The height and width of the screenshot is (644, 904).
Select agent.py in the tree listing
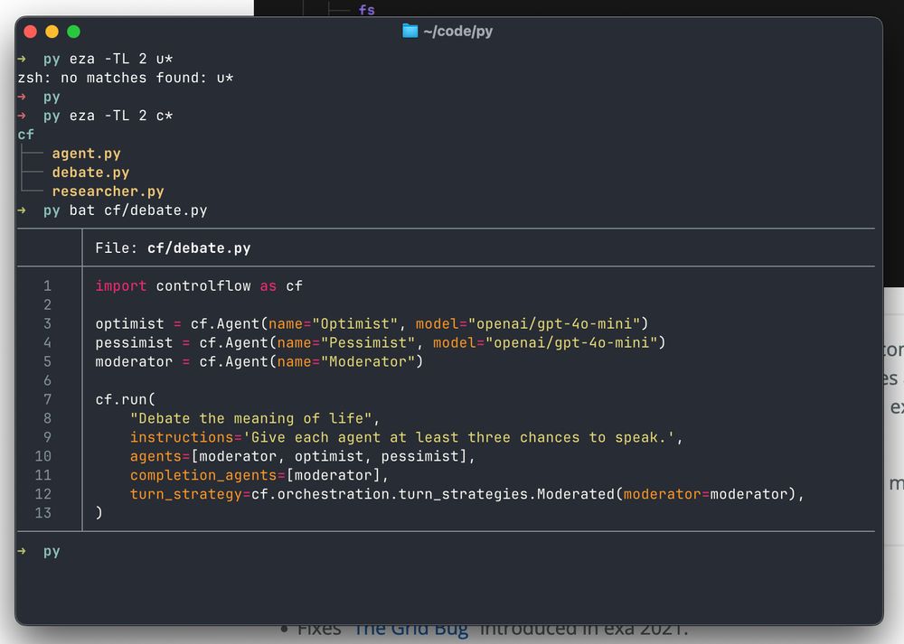pos(87,154)
